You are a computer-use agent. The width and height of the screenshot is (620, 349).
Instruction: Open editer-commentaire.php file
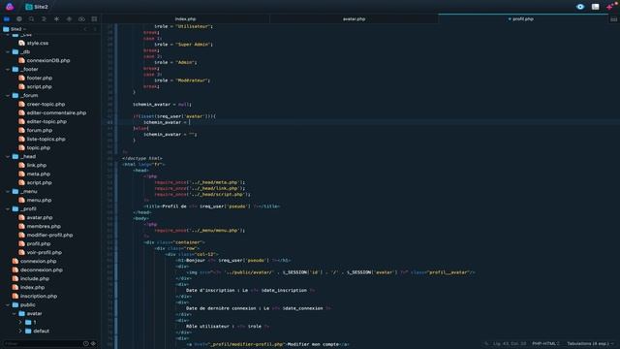[56, 112]
